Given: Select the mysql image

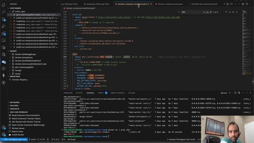Looking at the screenshot, I should click(x=18, y=73).
